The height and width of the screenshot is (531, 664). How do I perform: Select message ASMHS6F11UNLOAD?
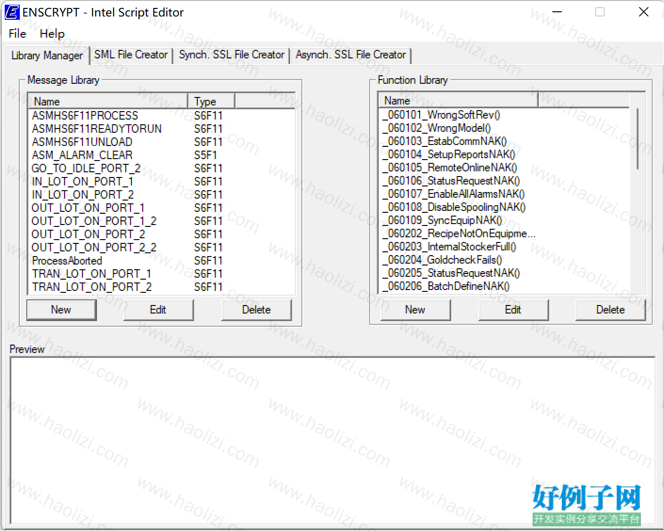(x=82, y=142)
